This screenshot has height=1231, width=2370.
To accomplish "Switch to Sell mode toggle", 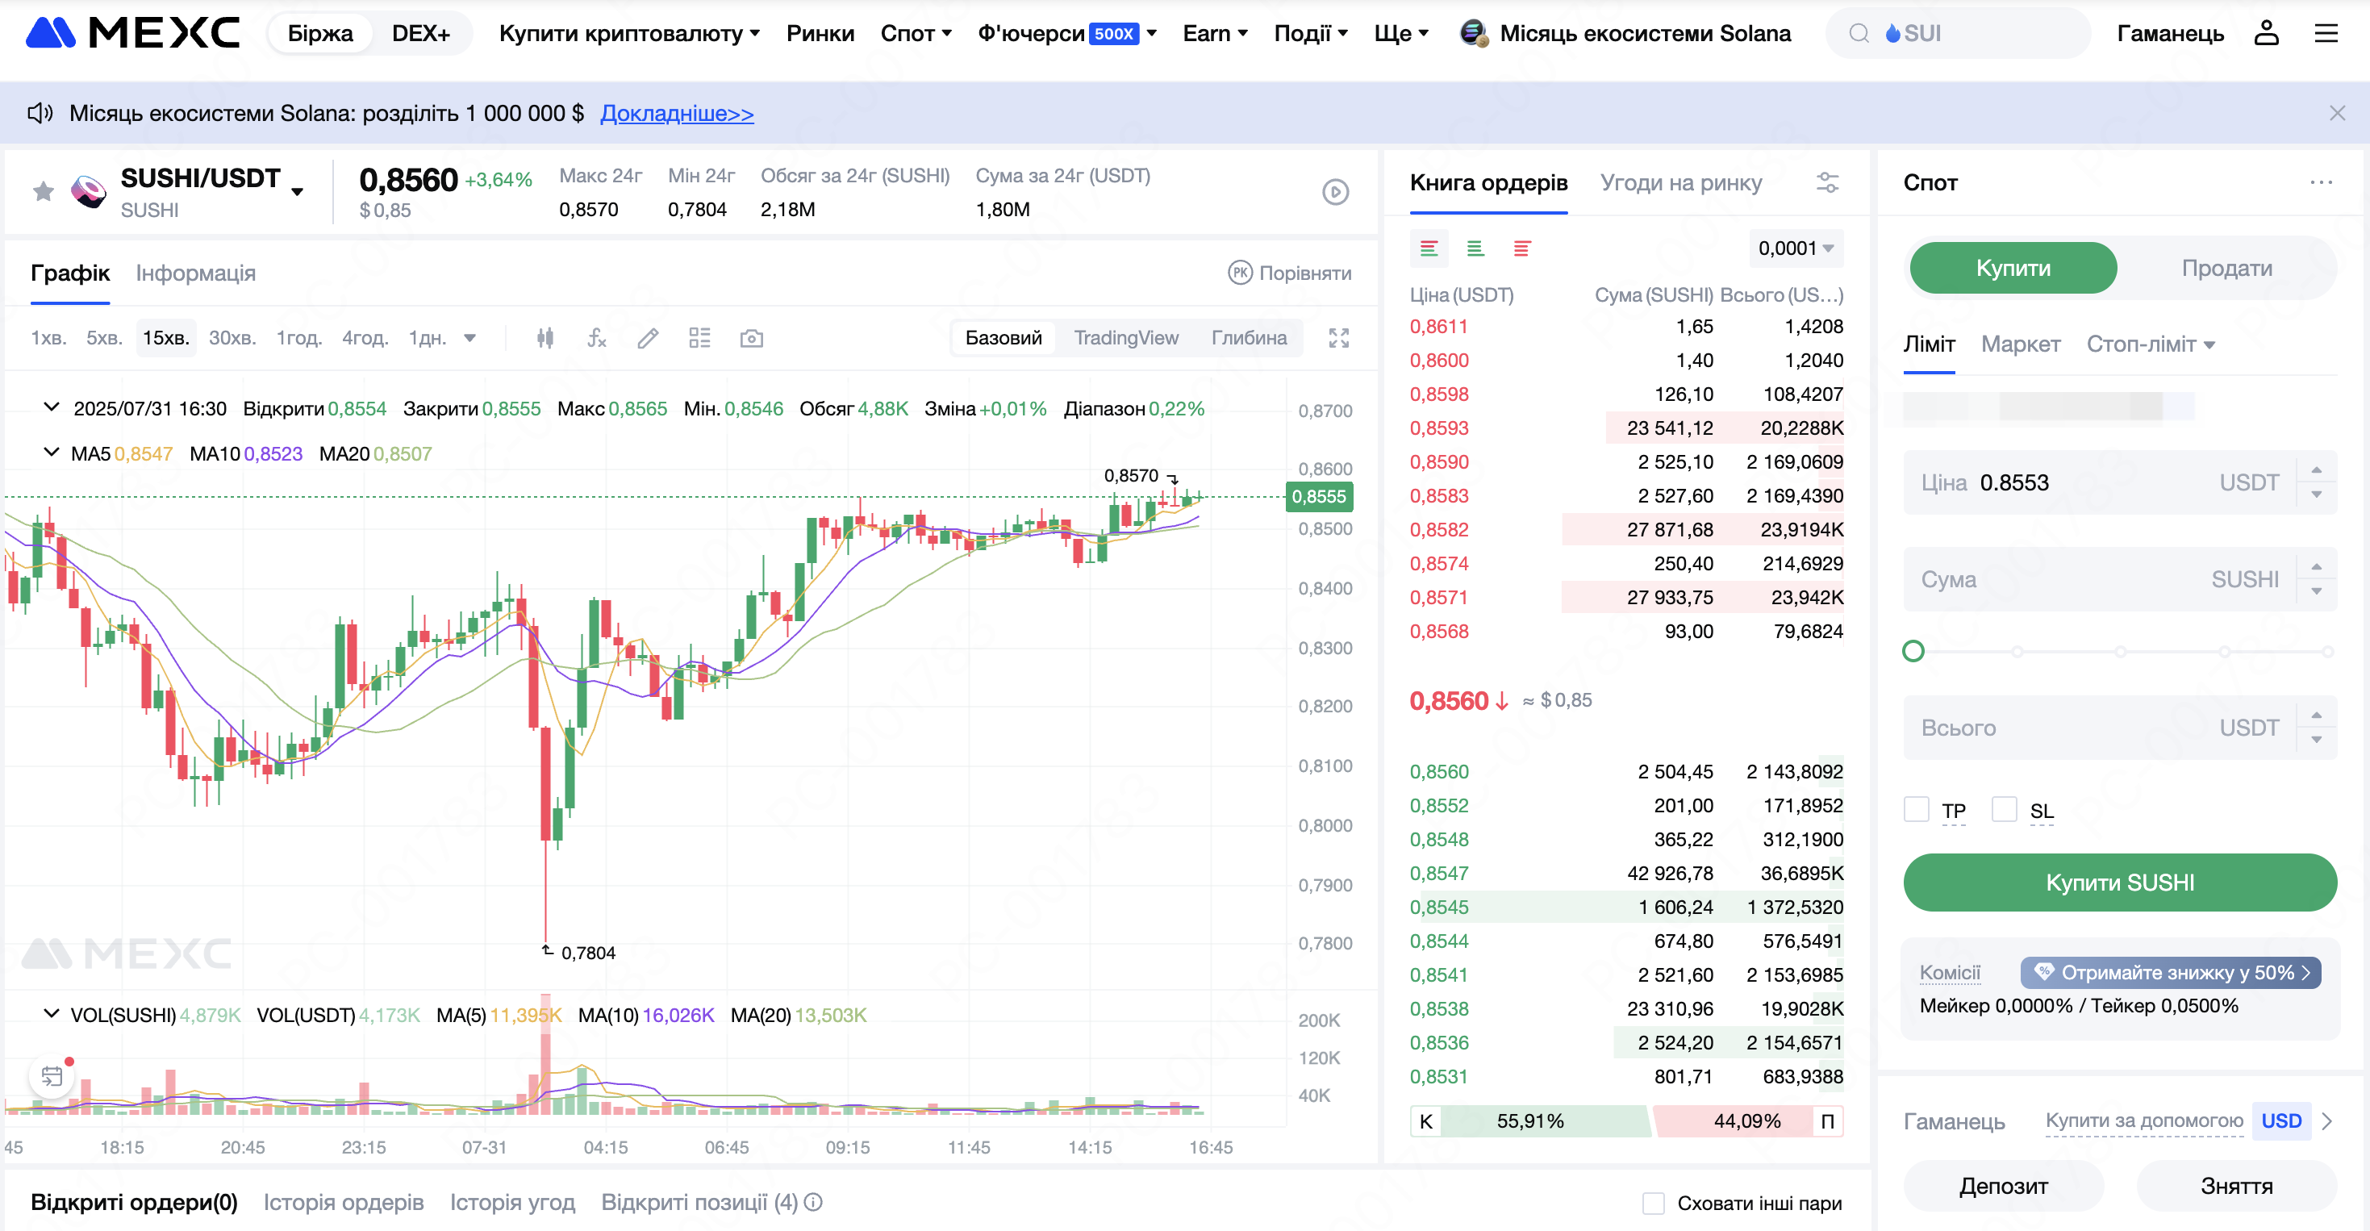I will [x=2226, y=268].
